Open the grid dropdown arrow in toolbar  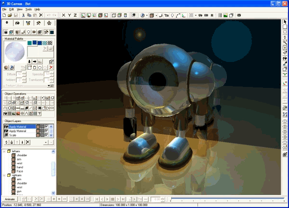coord(196,15)
